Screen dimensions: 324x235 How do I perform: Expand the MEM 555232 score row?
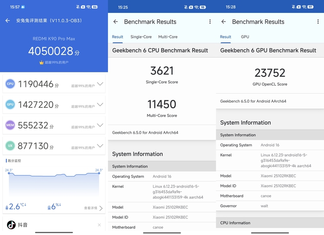[100, 125]
